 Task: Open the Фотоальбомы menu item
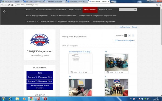90,10
